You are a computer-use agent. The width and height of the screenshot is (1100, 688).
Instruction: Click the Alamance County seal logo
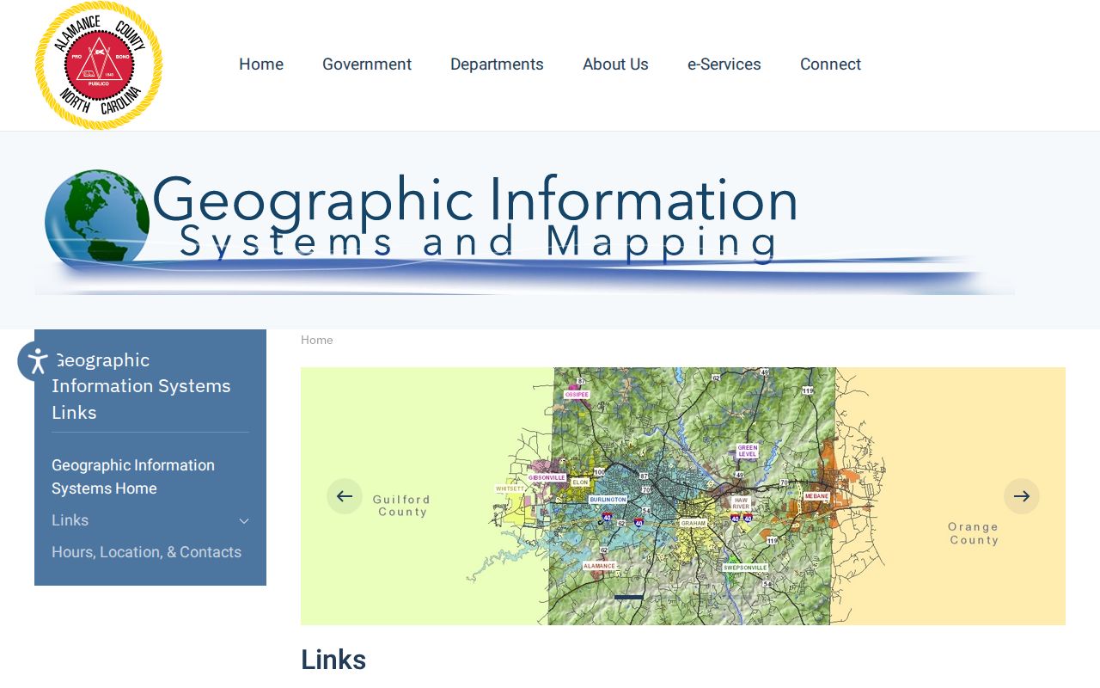[x=99, y=65]
